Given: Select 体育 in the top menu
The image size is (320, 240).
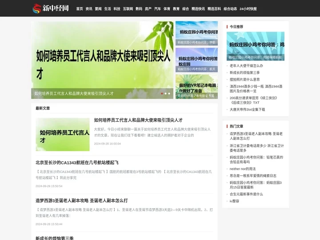Looking at the screenshot, I should click(167, 9).
